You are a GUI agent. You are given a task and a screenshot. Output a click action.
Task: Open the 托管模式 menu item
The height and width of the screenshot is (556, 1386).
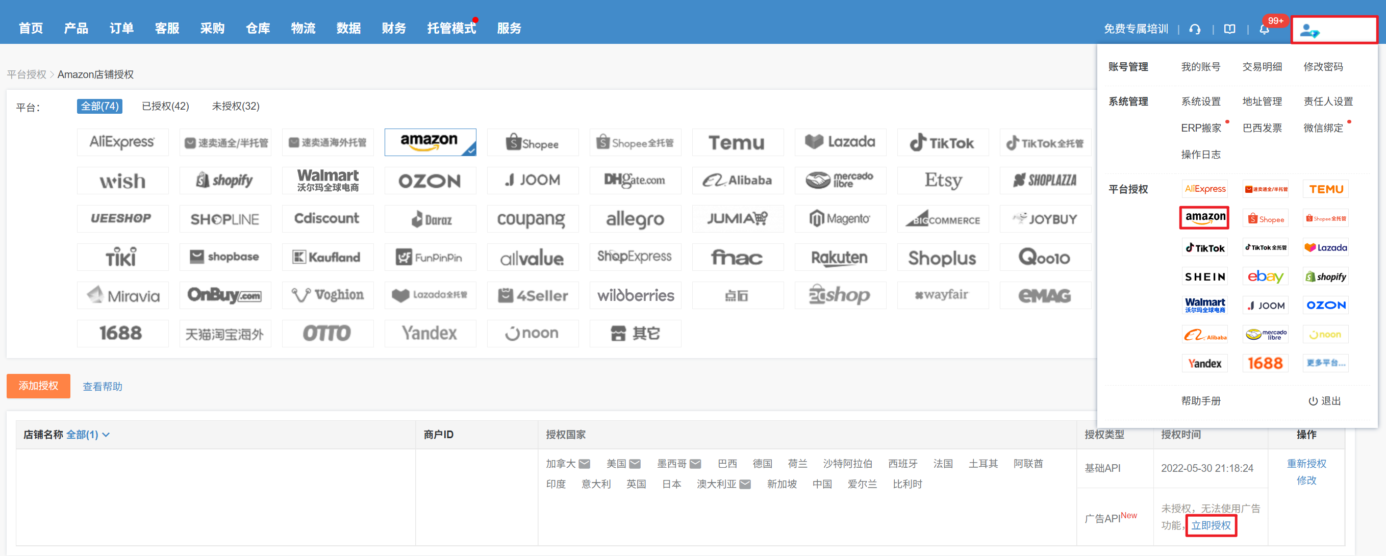pyautogui.click(x=451, y=28)
